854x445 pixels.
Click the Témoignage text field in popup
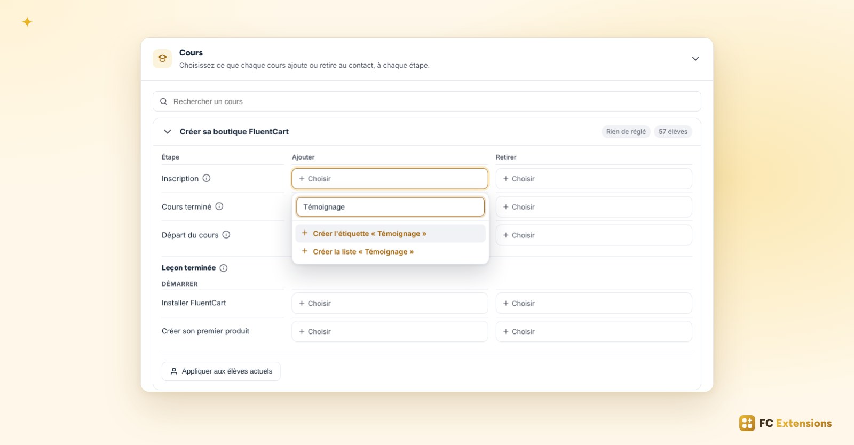click(x=390, y=207)
